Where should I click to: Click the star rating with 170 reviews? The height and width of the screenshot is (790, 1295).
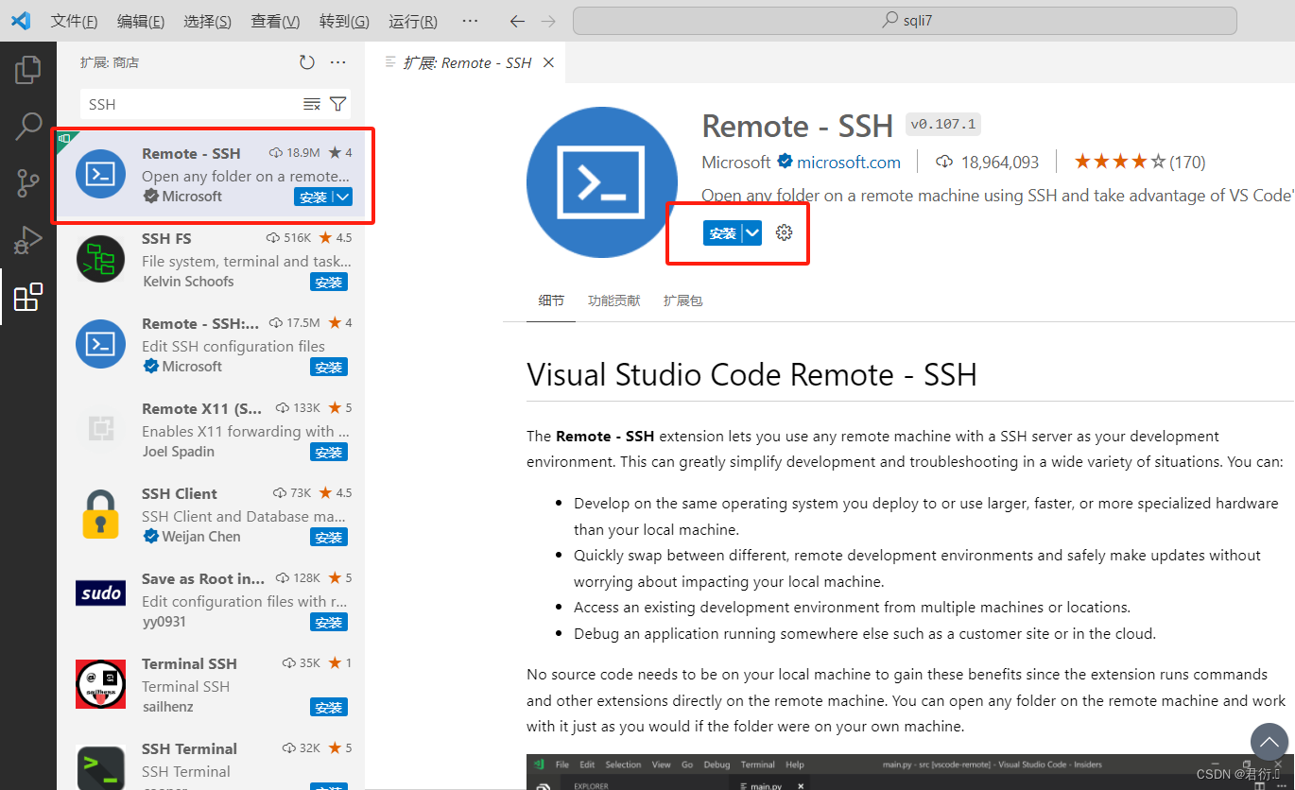[1139, 162]
